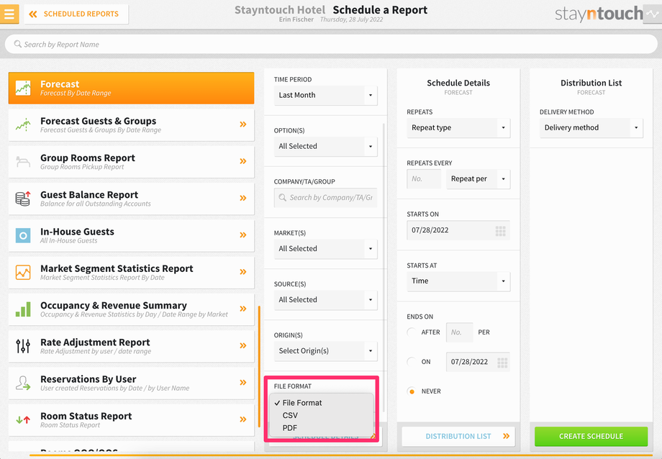
Task: Click the Ends On After number field
Action: pos(459,332)
